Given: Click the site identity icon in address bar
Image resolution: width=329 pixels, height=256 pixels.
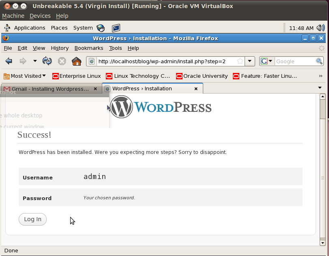Looking at the screenshot, I should (x=92, y=62).
